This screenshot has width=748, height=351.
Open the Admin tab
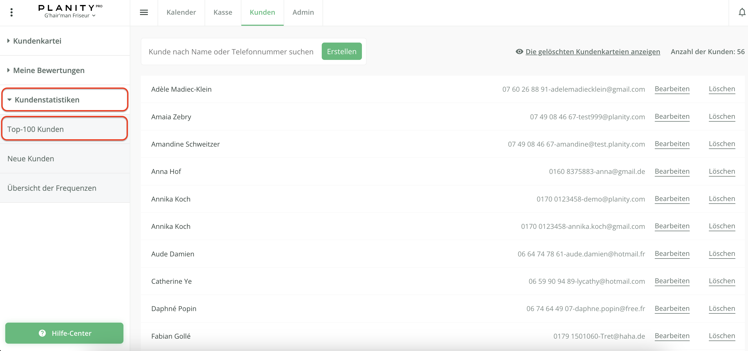pyautogui.click(x=303, y=12)
